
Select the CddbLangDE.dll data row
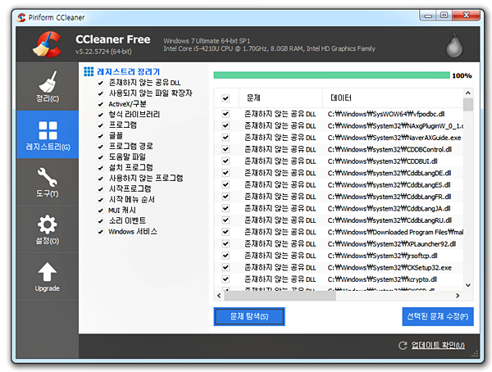(x=339, y=173)
